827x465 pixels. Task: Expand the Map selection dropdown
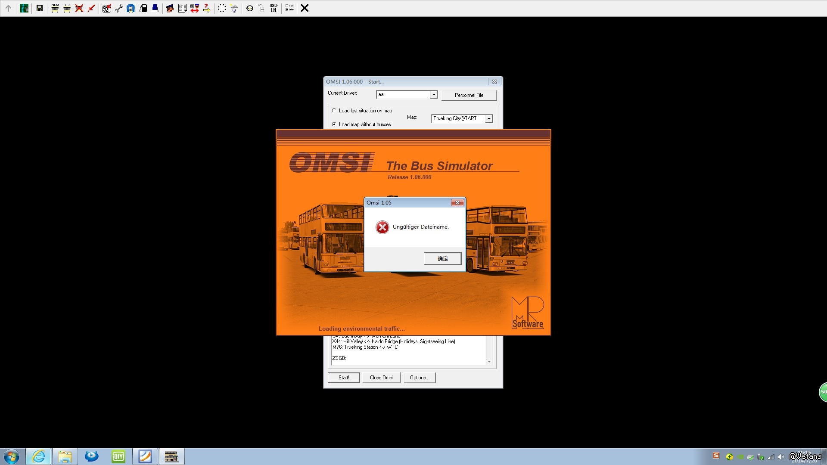(x=489, y=119)
